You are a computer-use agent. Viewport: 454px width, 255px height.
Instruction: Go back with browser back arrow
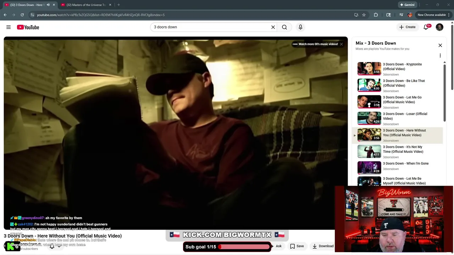[x=5, y=15]
